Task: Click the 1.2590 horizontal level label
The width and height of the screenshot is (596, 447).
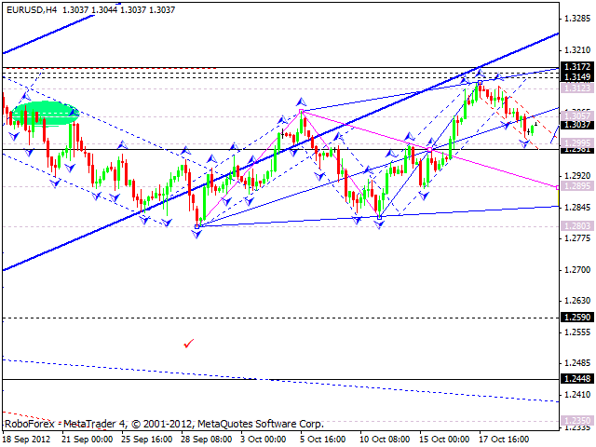Action: pyautogui.click(x=576, y=318)
